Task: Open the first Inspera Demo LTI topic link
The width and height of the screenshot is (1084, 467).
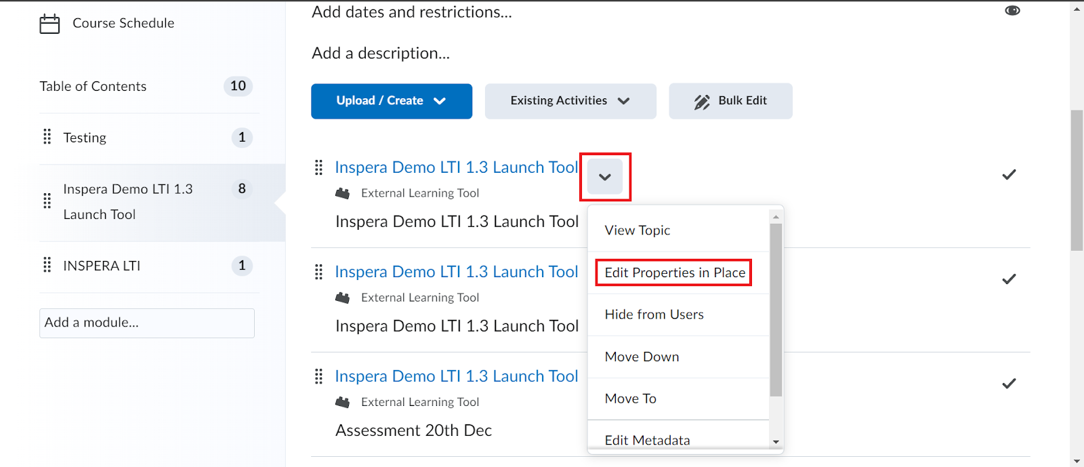Action: [457, 167]
